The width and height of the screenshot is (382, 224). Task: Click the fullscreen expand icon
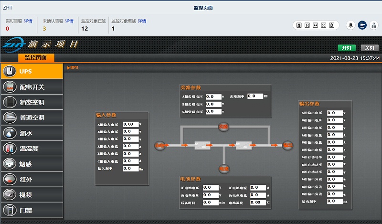point(324,25)
